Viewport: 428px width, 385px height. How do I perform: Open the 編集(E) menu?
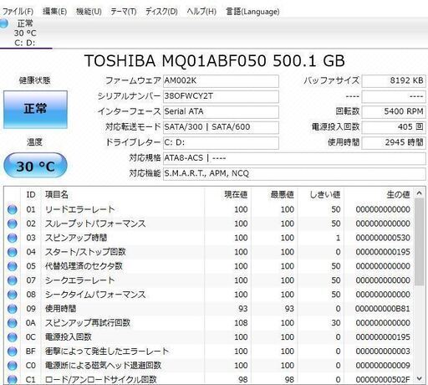(x=54, y=12)
